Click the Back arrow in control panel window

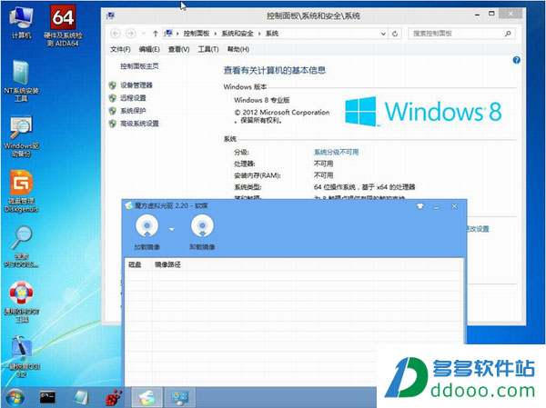click(x=116, y=34)
